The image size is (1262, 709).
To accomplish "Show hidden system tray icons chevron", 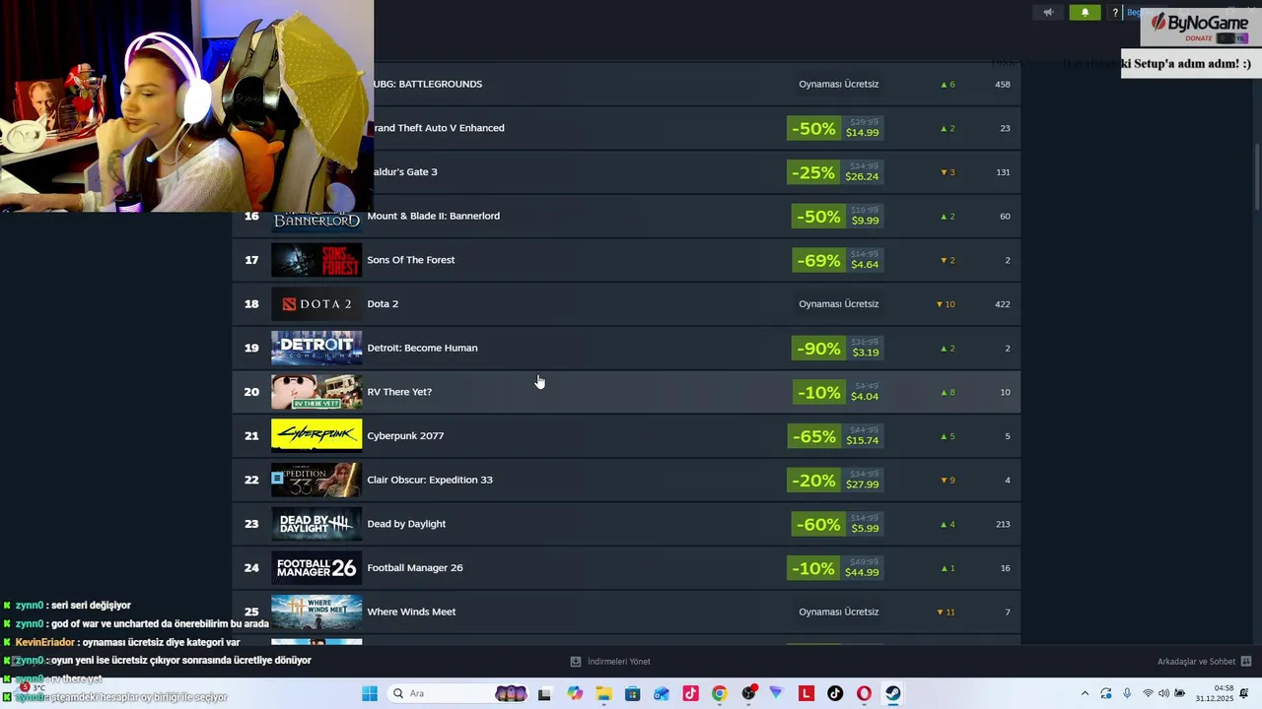I will click(x=1085, y=693).
